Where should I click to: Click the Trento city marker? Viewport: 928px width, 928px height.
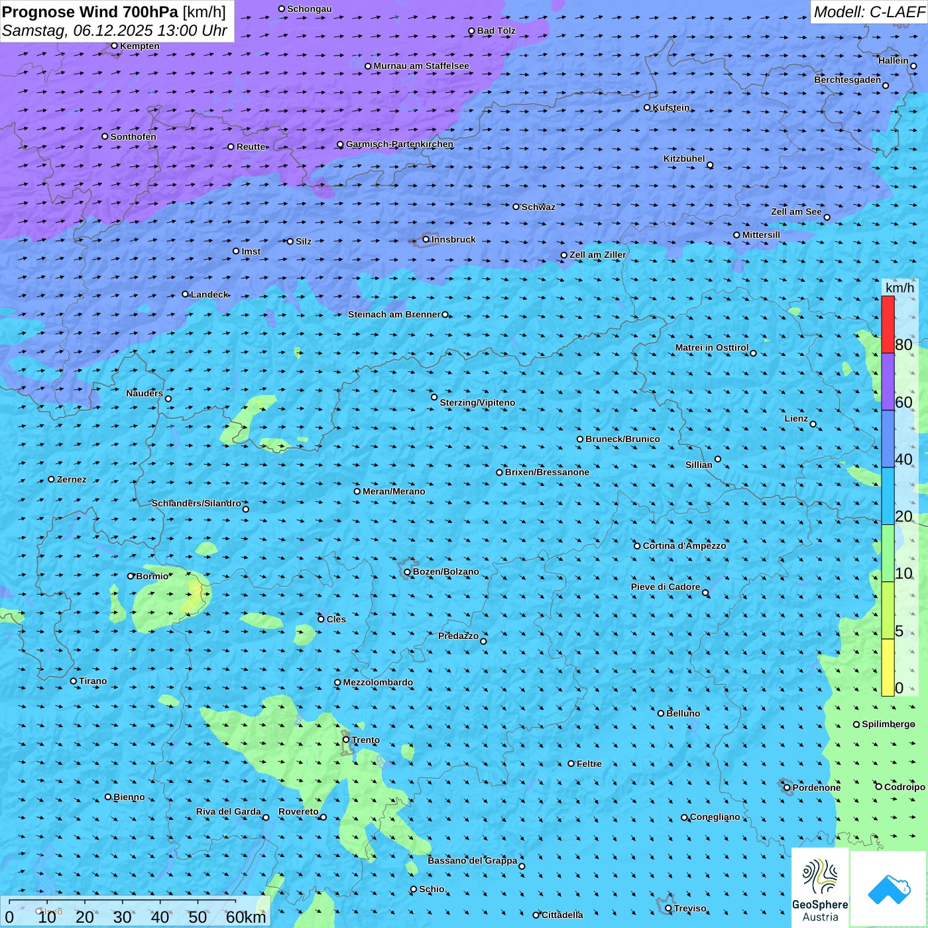346,740
